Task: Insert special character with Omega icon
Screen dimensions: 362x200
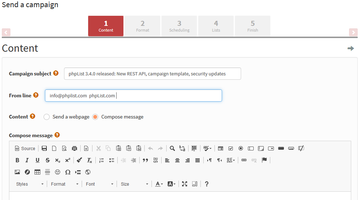Action: [68, 172]
